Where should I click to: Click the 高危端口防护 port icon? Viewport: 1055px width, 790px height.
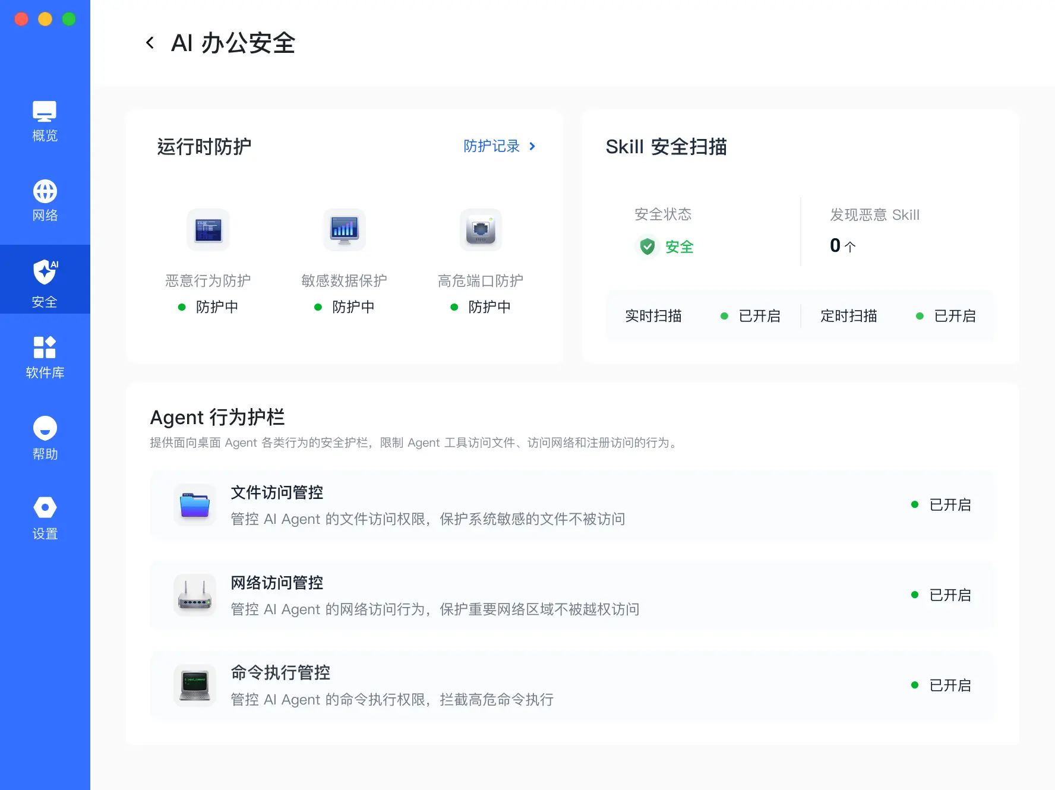coord(481,230)
